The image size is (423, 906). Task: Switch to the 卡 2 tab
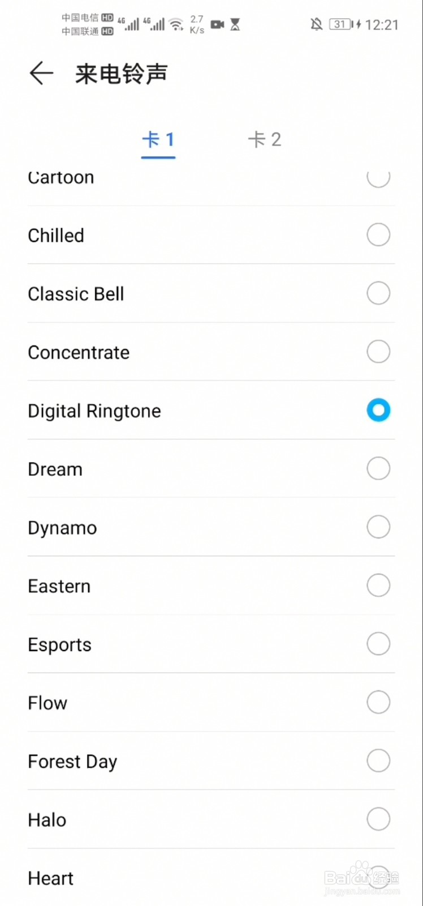point(265,140)
